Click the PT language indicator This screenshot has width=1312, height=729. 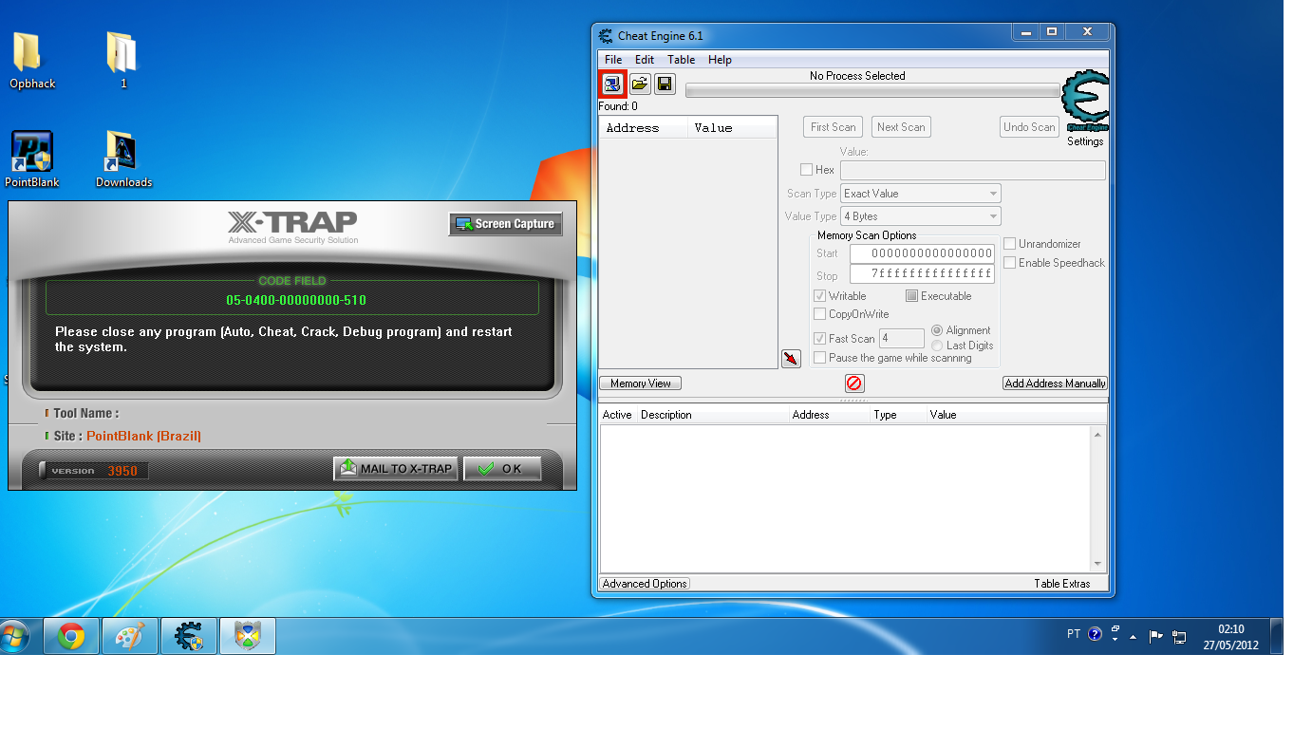[1074, 634]
